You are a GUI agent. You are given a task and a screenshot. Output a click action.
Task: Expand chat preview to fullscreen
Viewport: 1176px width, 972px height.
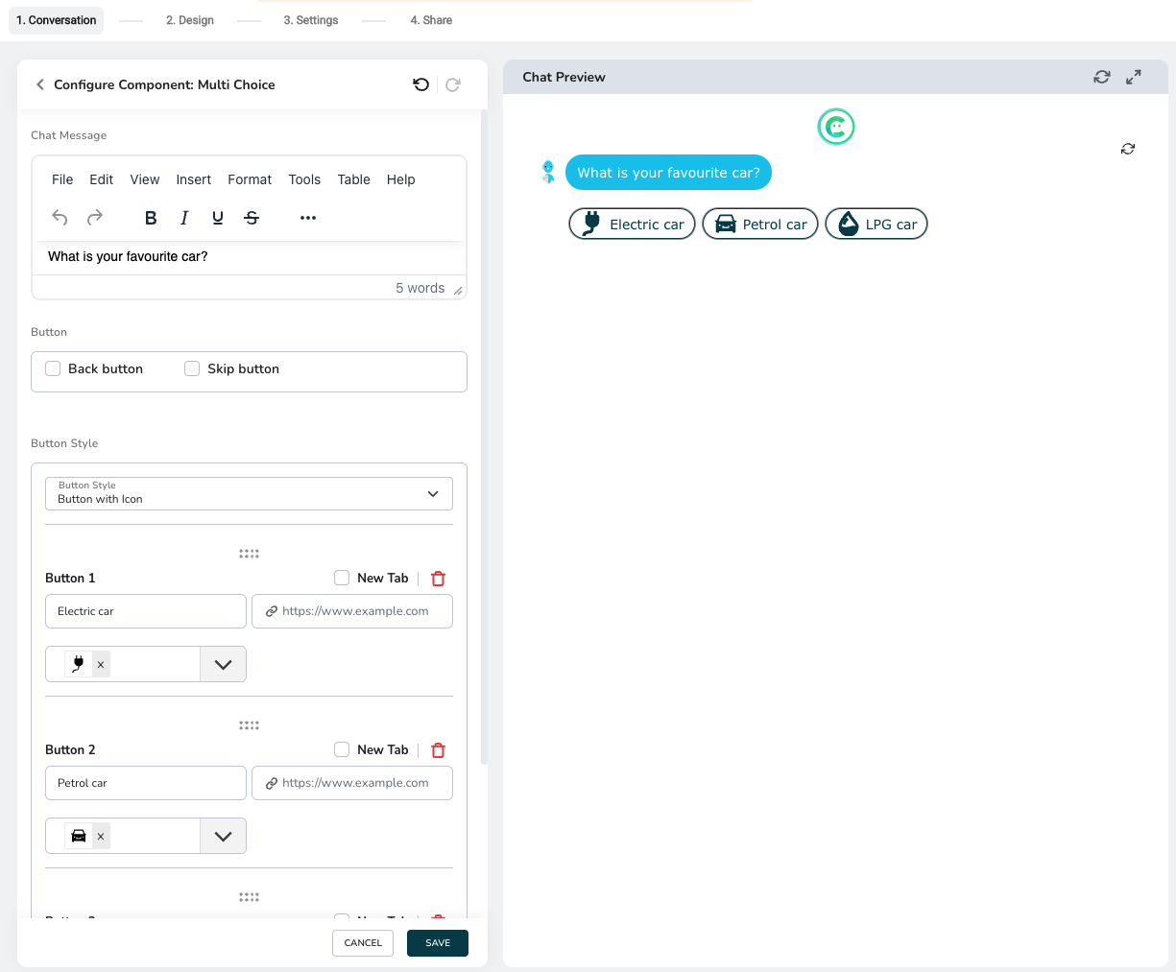pyautogui.click(x=1134, y=77)
